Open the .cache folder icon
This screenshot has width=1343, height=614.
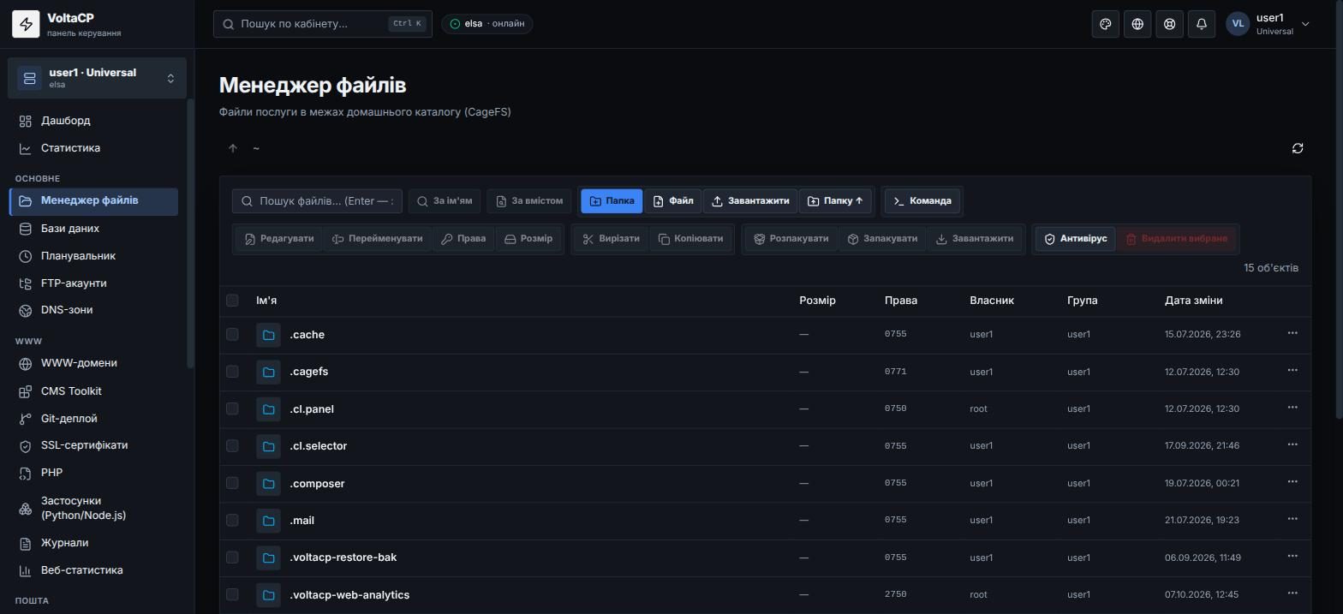tap(268, 335)
